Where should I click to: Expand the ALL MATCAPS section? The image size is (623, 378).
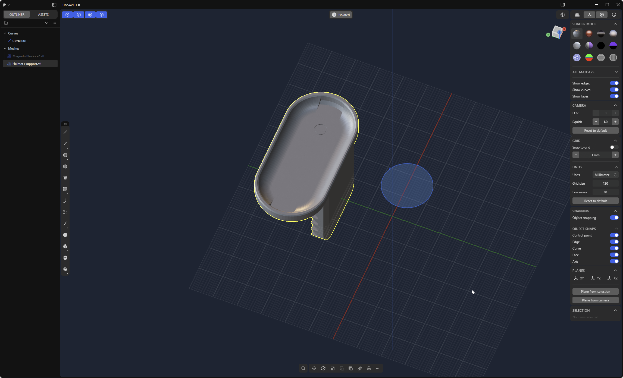coord(616,72)
